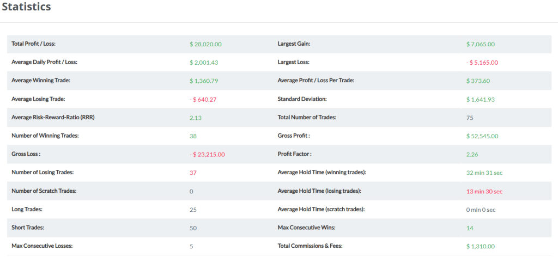Click Average Hold Time (scratch trades) label
The image size is (558, 269).
click(322, 209)
